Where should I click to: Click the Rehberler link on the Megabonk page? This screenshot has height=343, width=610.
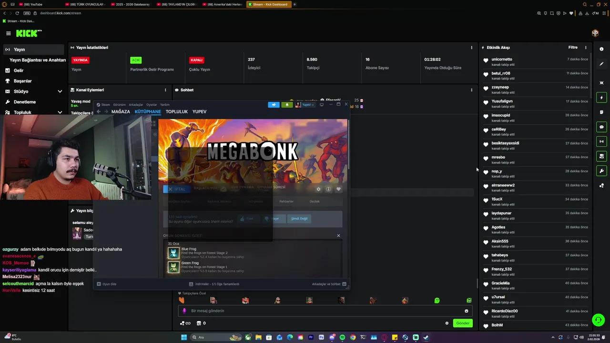pyautogui.click(x=286, y=202)
